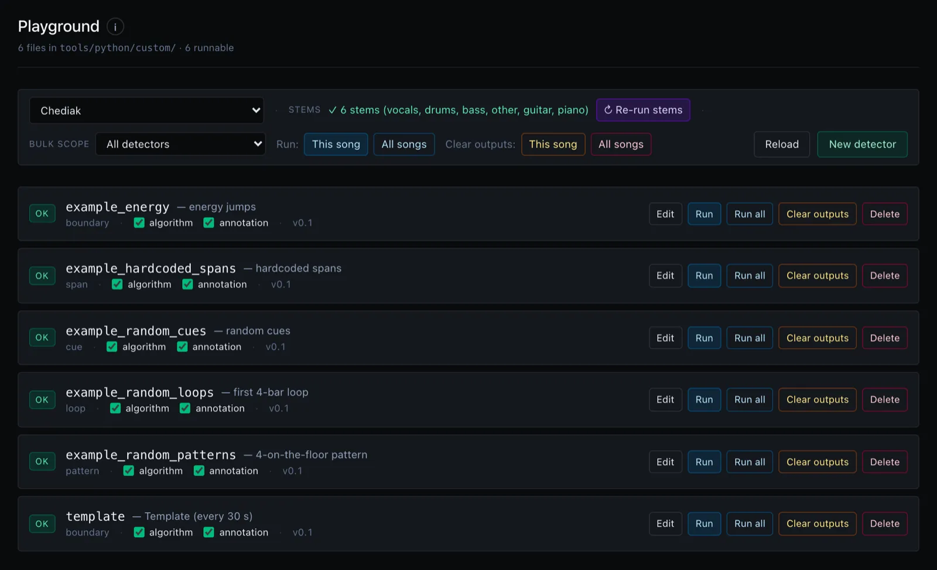Viewport: 937px width, 570px height.
Task: Click the Re-run stems button
Action: click(x=643, y=110)
